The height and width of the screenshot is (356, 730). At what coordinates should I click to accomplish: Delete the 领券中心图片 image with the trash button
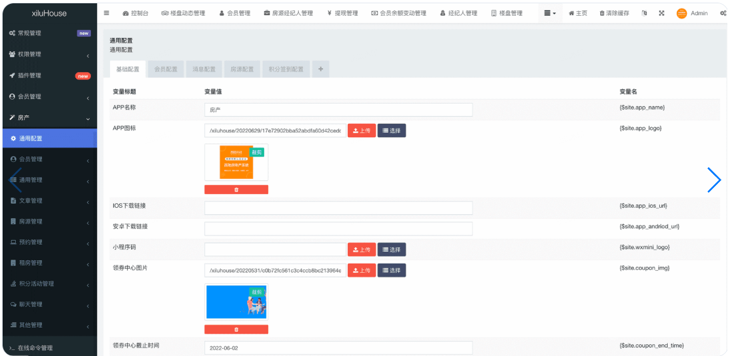(236, 329)
